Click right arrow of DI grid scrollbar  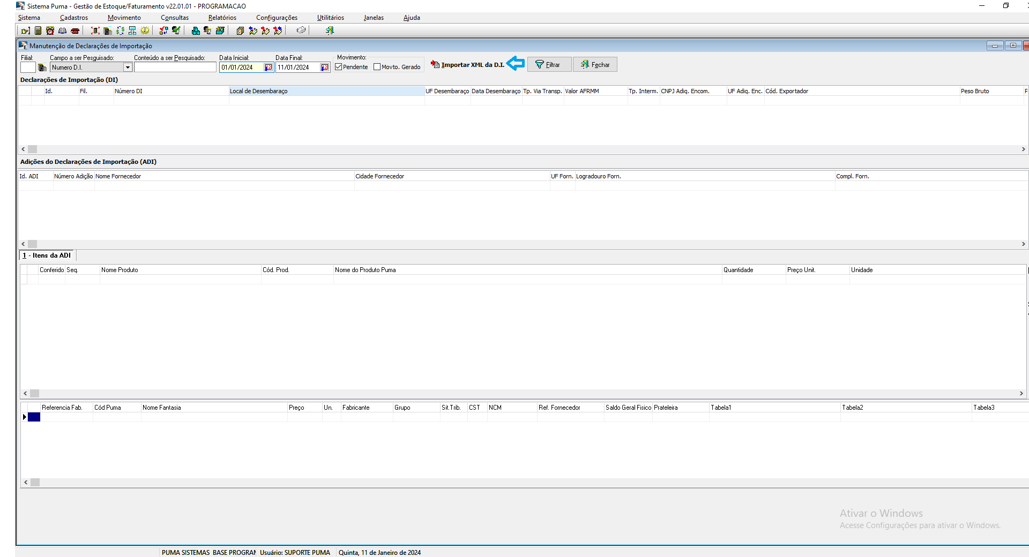(1023, 149)
